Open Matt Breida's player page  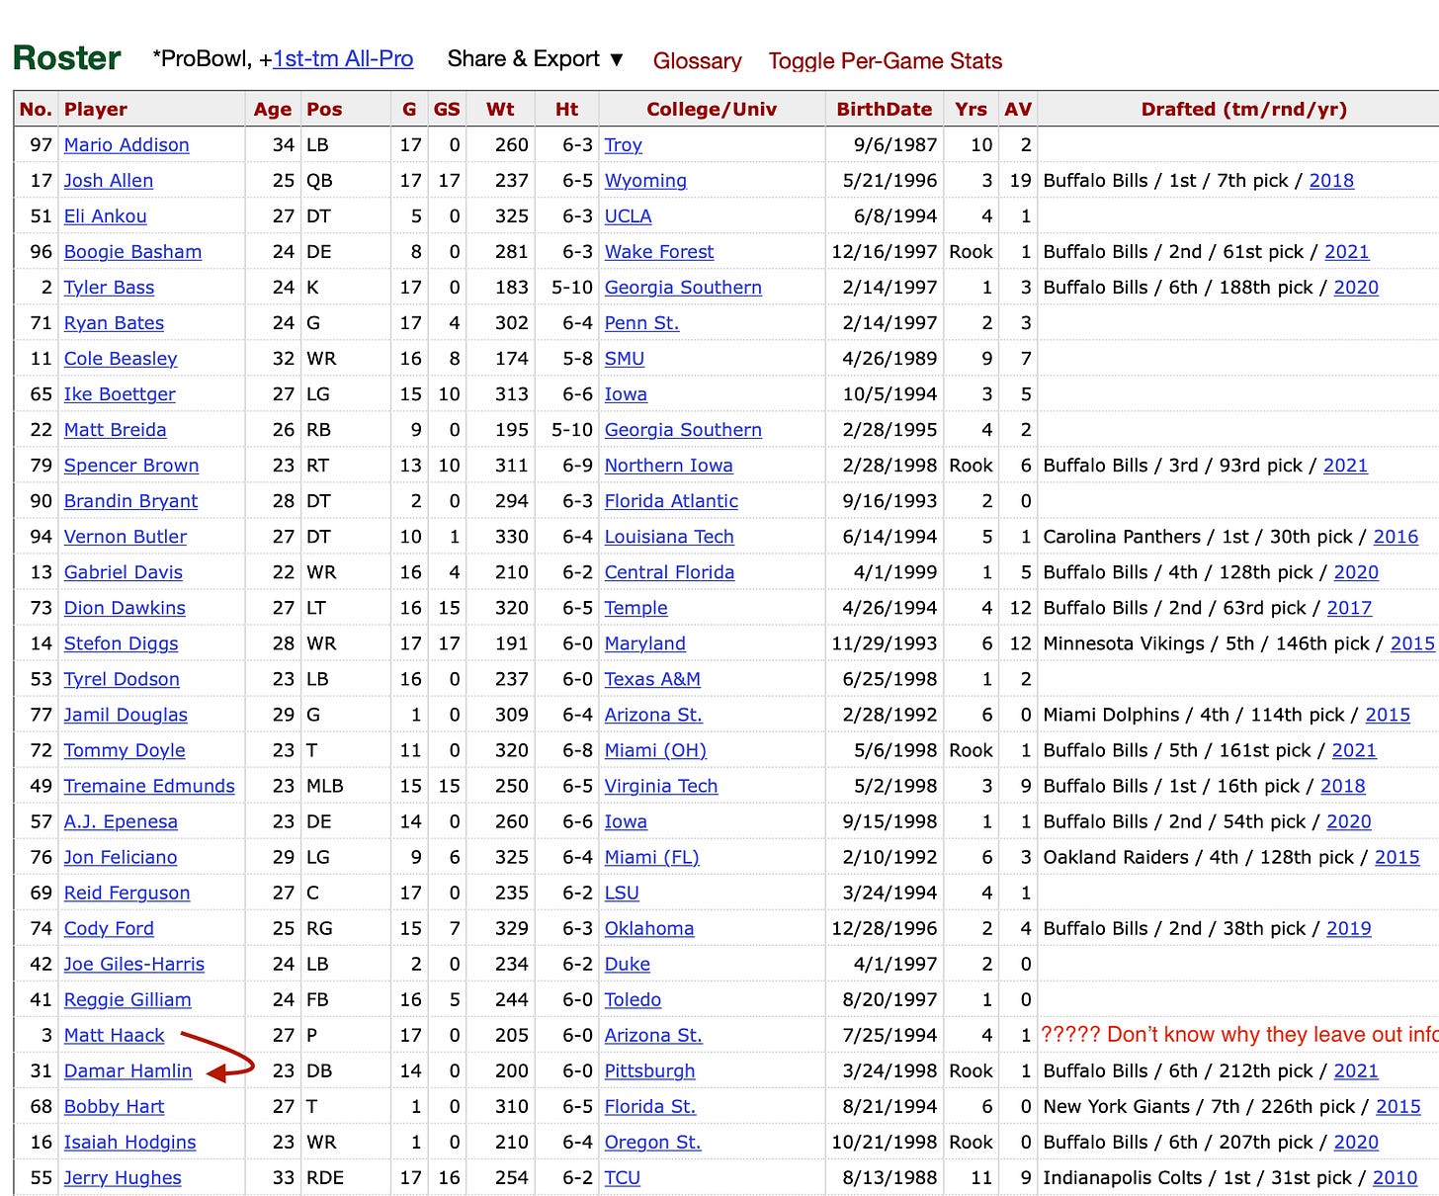pyautogui.click(x=115, y=430)
